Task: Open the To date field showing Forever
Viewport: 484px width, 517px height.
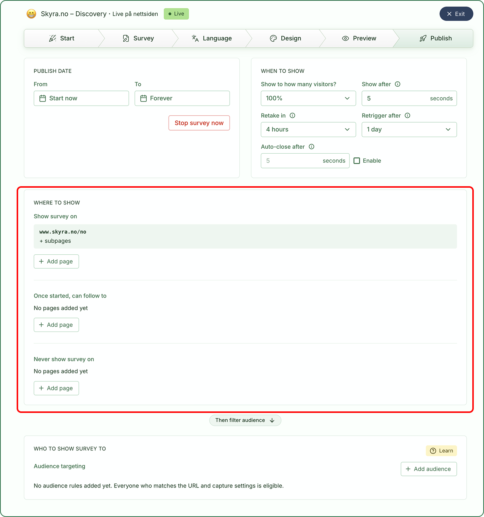Action: coord(182,98)
